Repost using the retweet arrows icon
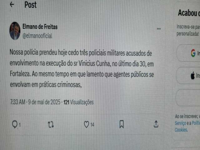The width and height of the screenshot is (200, 150). tap(51, 124)
